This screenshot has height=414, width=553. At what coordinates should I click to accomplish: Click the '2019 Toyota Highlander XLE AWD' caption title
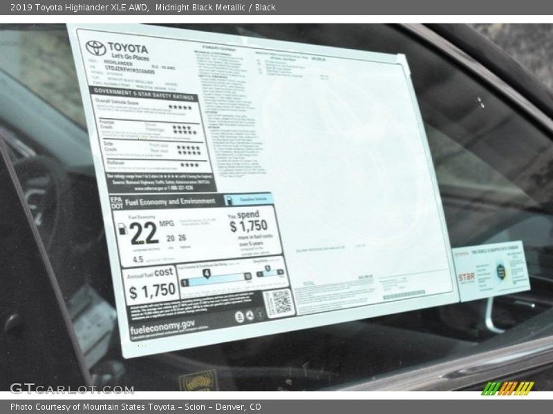tap(79, 7)
